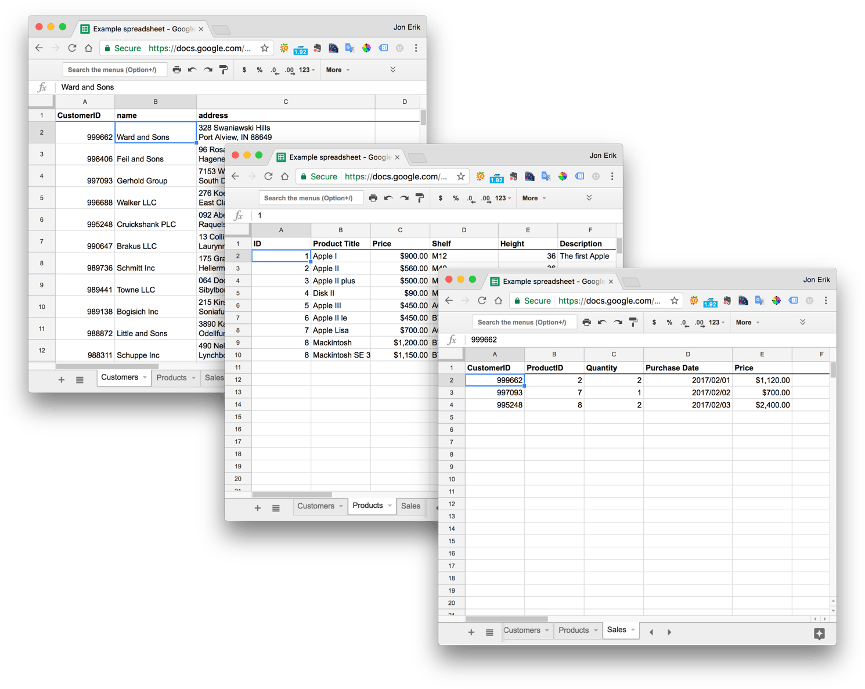Image resolution: width=865 pixels, height=689 pixels.
Task: Click menu search field in Customers window
Action: (115, 70)
